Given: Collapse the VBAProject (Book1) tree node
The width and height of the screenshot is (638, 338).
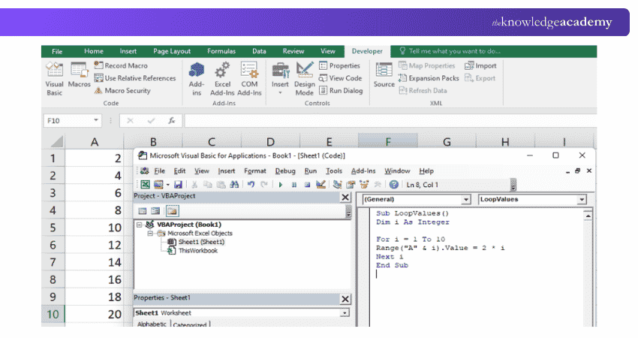Looking at the screenshot, I should point(140,225).
